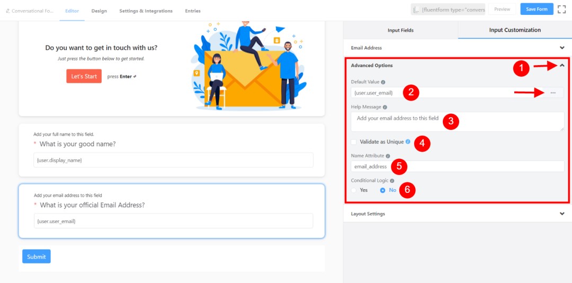Click the Submit button
Image resolution: width=572 pixels, height=283 pixels.
37,257
